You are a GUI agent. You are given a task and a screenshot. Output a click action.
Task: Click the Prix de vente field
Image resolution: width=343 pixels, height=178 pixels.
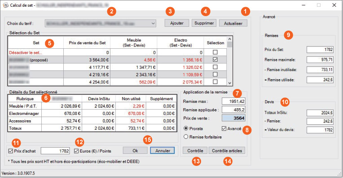click(233, 118)
